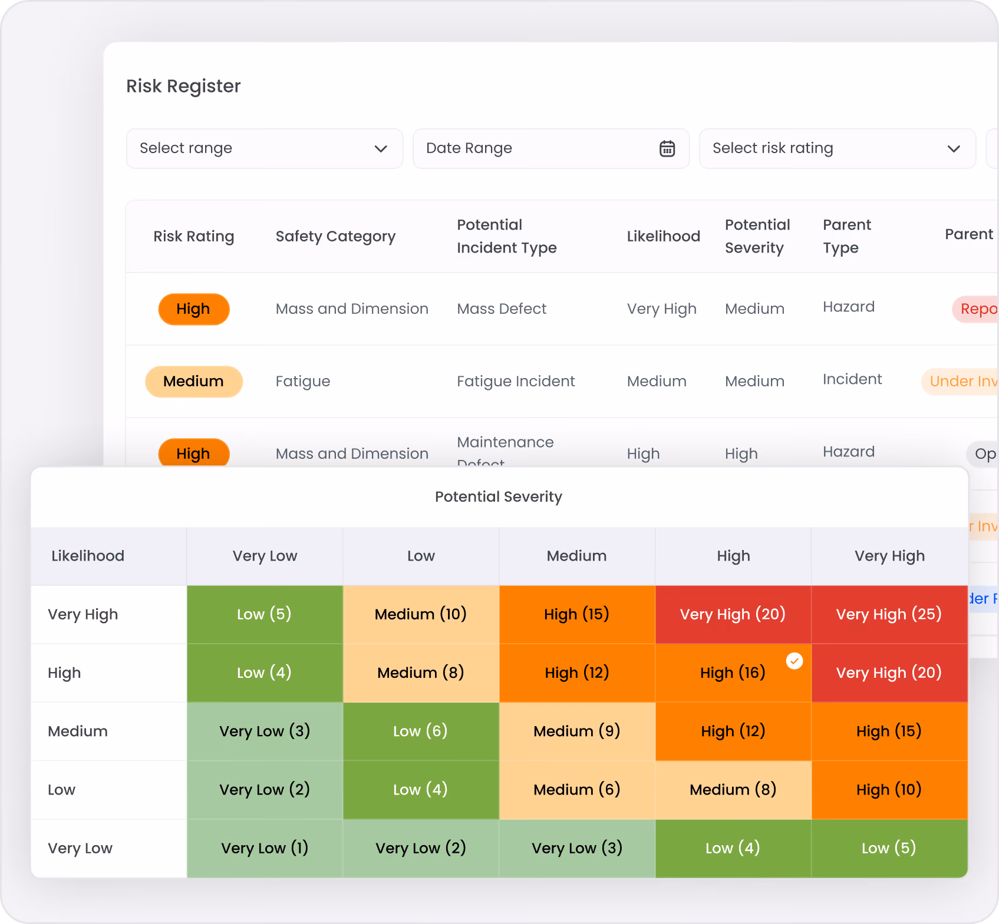Click the Fatigue safety category cell
This screenshot has width=999, height=924.
pyautogui.click(x=303, y=382)
